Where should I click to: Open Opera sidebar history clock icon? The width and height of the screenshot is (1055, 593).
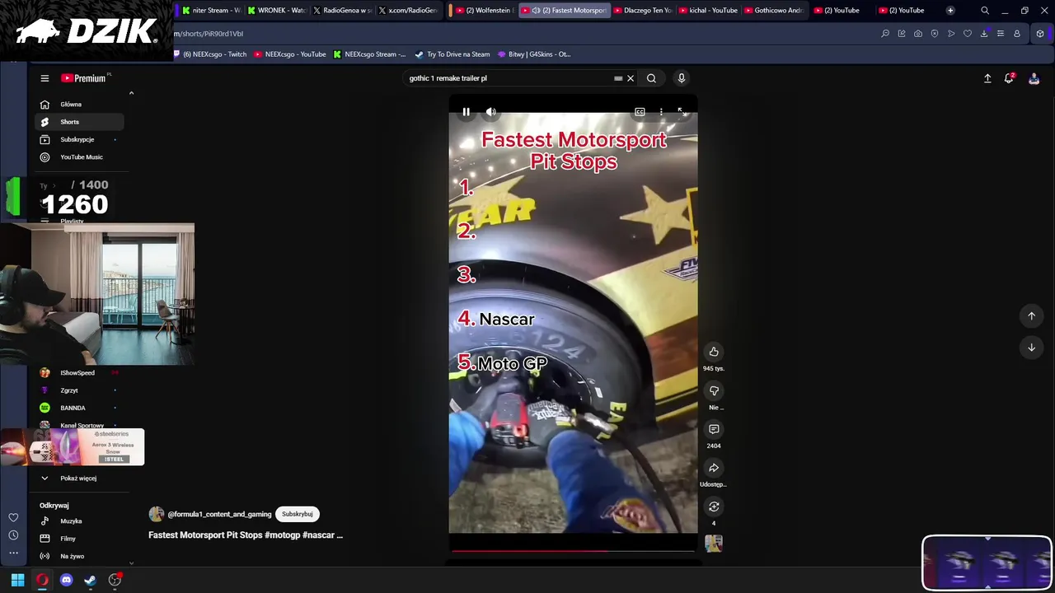tap(13, 536)
